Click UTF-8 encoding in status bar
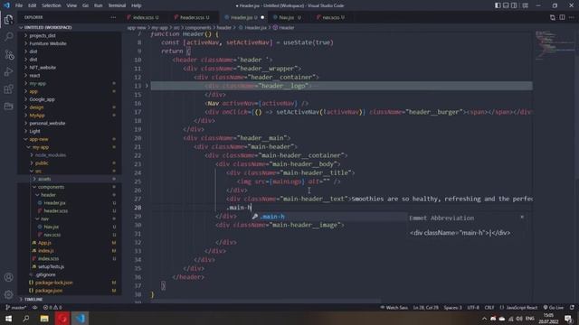Screen dimensions: 579x325 pos(473,307)
